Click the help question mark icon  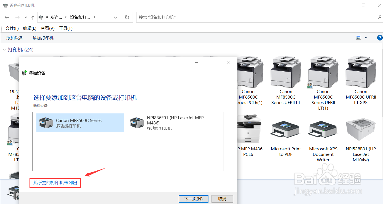[380, 38]
